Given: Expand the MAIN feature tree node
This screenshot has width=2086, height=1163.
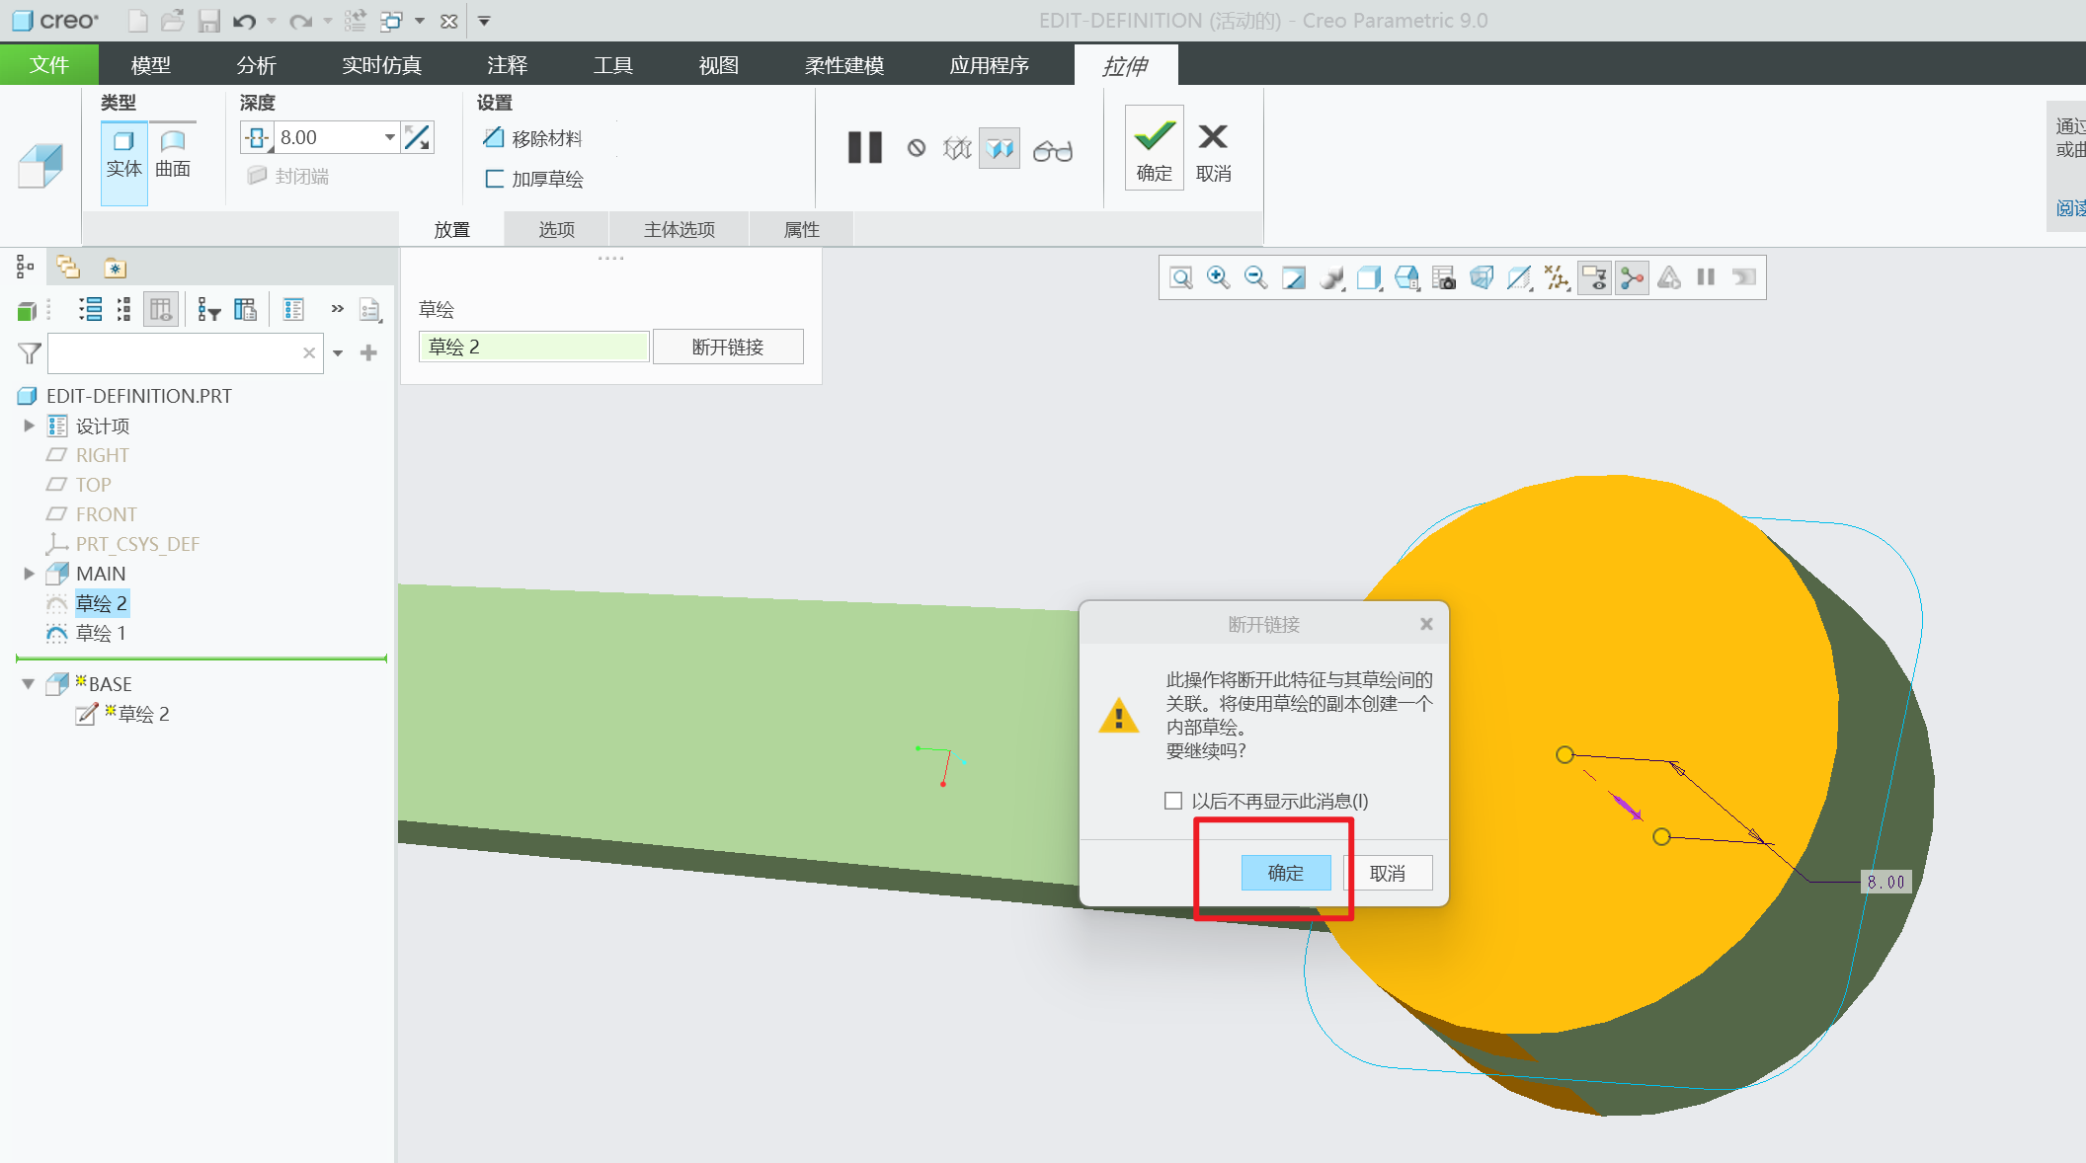Looking at the screenshot, I should point(29,574).
